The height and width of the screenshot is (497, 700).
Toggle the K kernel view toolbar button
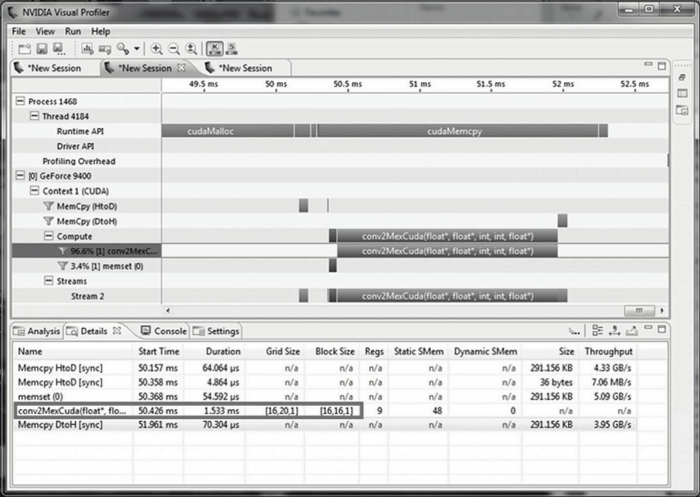[215, 49]
